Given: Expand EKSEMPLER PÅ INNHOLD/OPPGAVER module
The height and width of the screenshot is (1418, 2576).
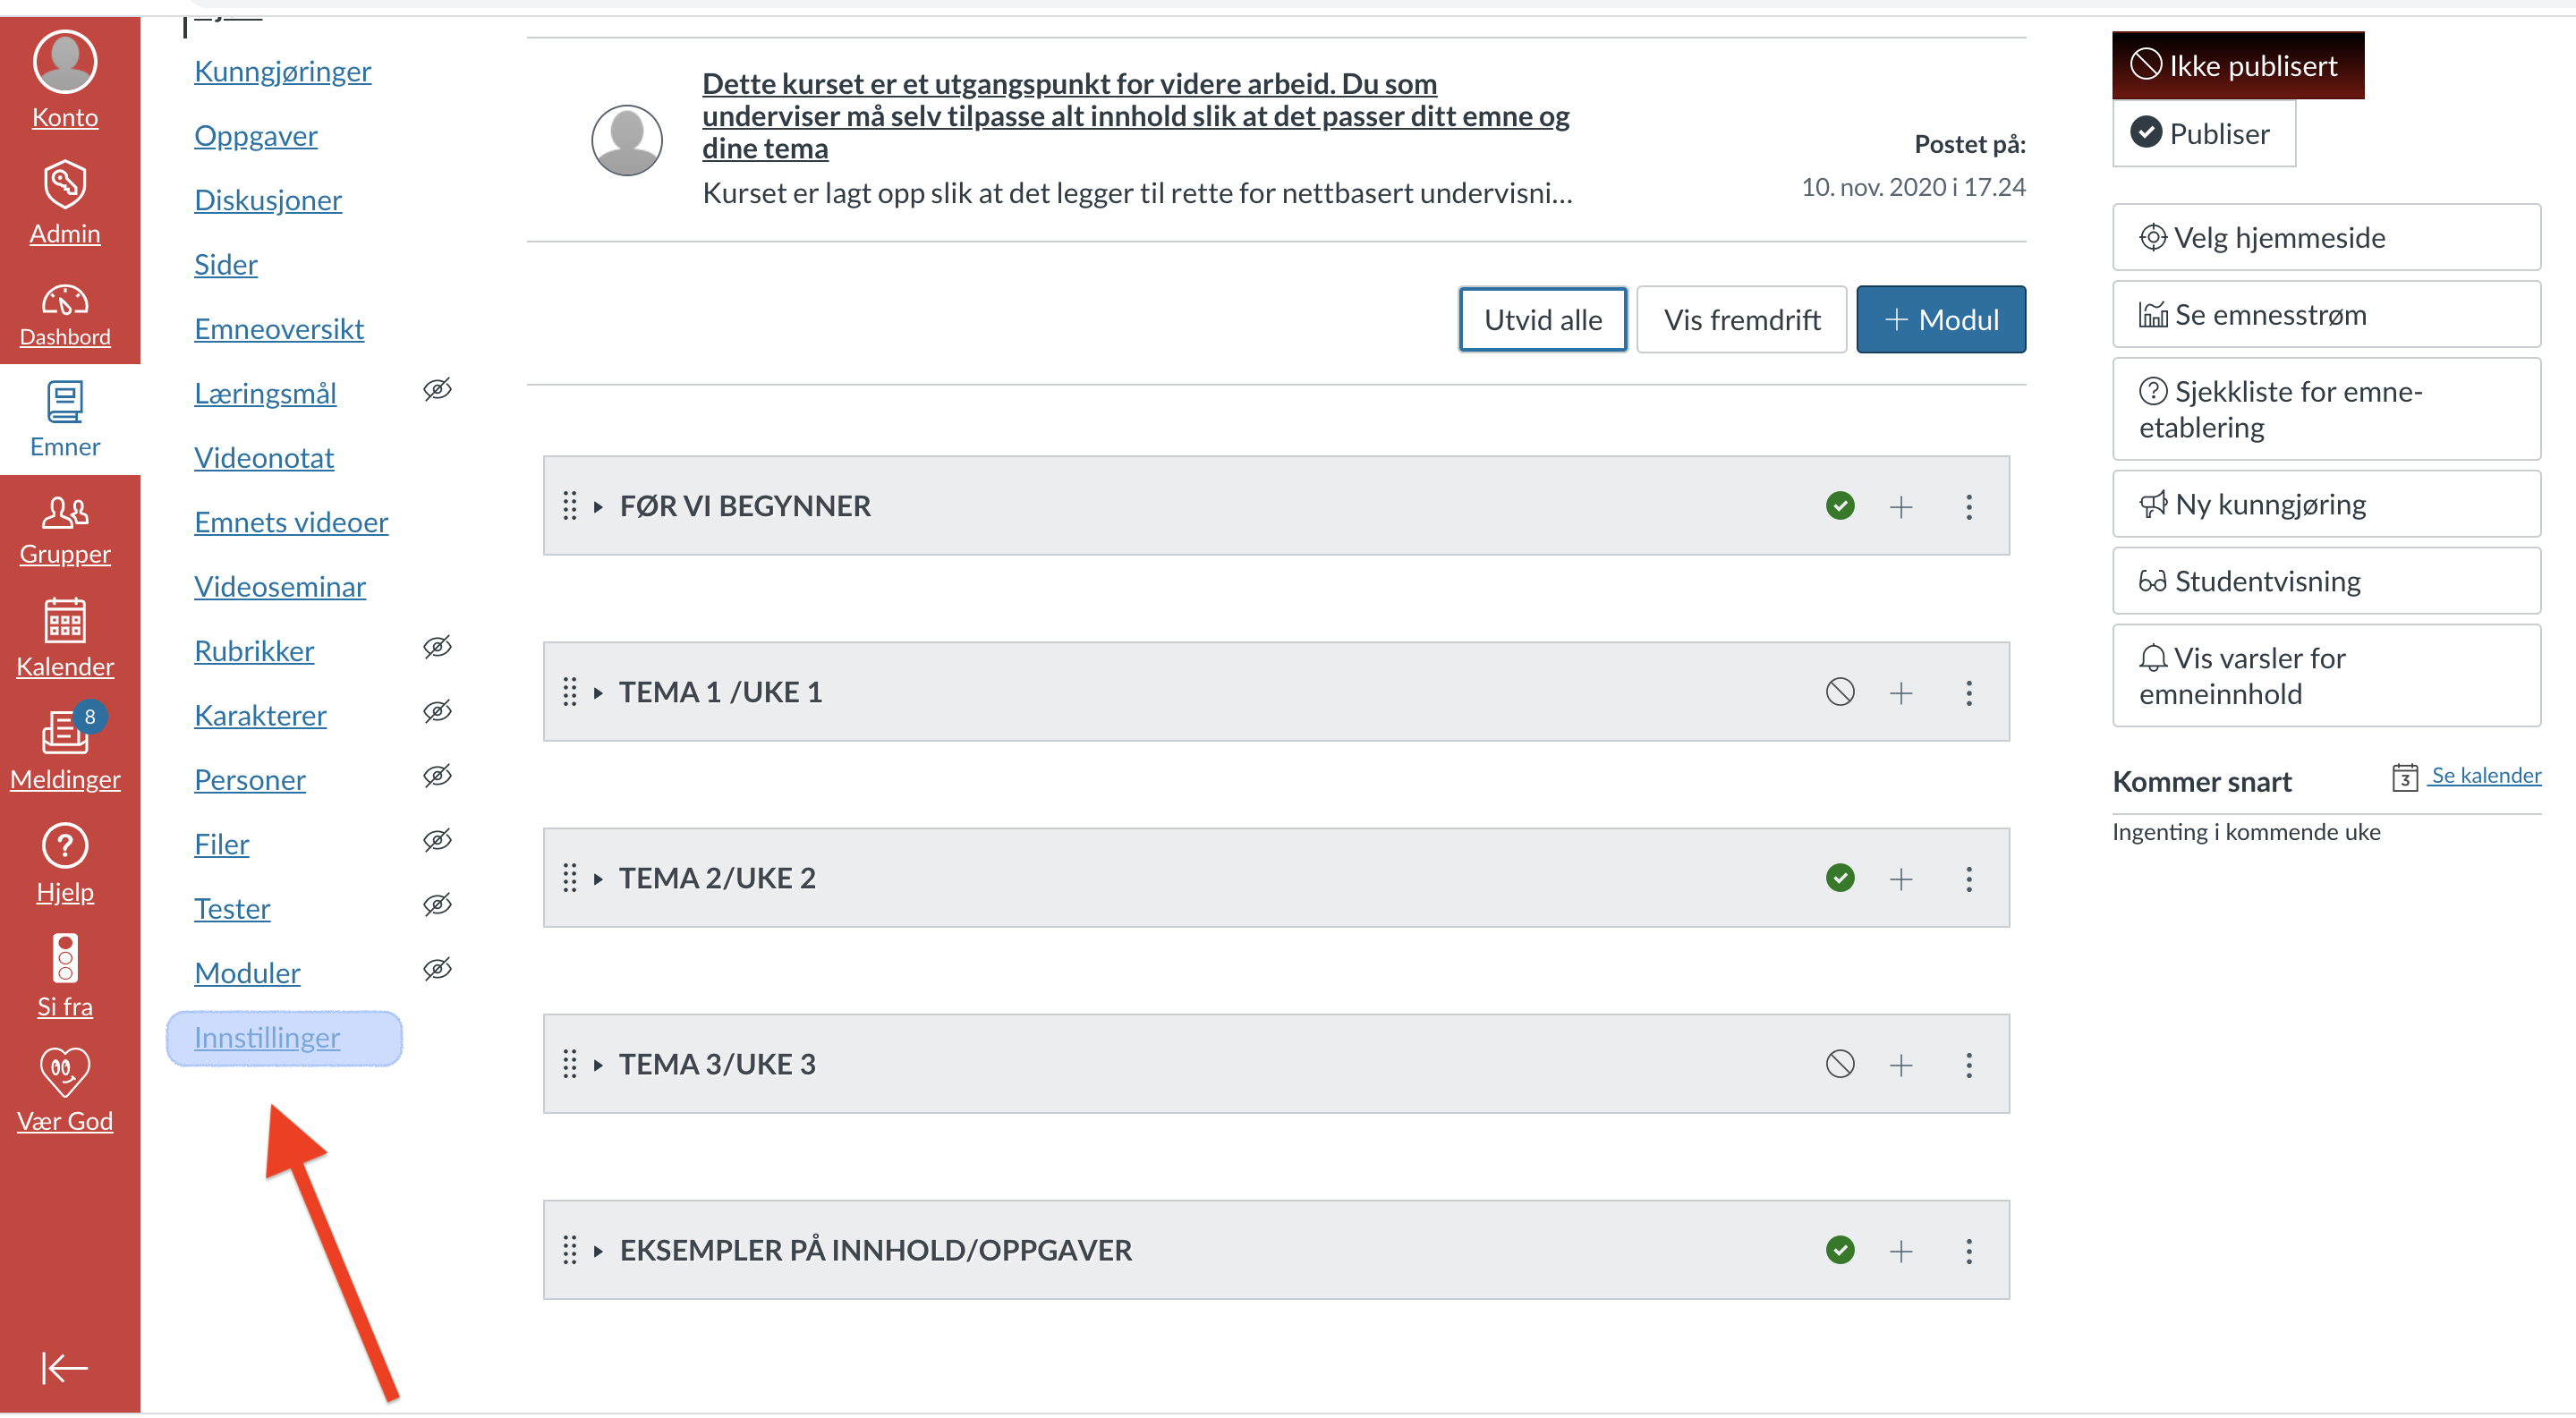Looking at the screenshot, I should pyautogui.click(x=598, y=1251).
